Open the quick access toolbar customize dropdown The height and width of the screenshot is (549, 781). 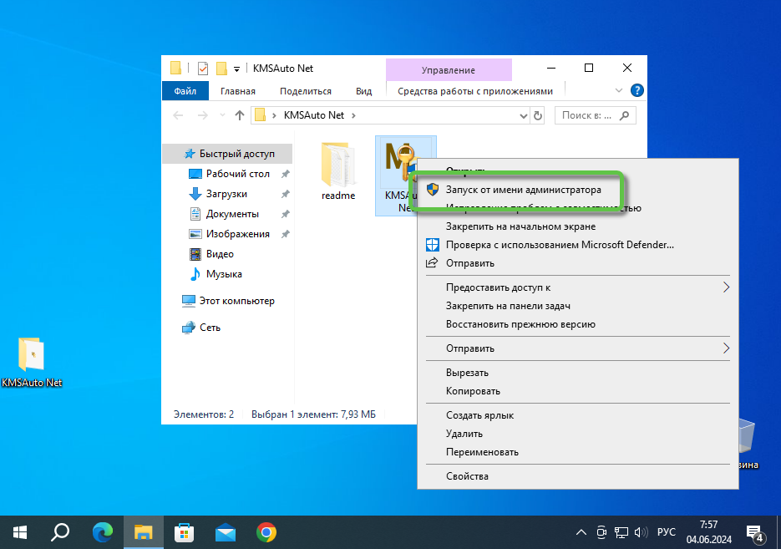[236, 69]
